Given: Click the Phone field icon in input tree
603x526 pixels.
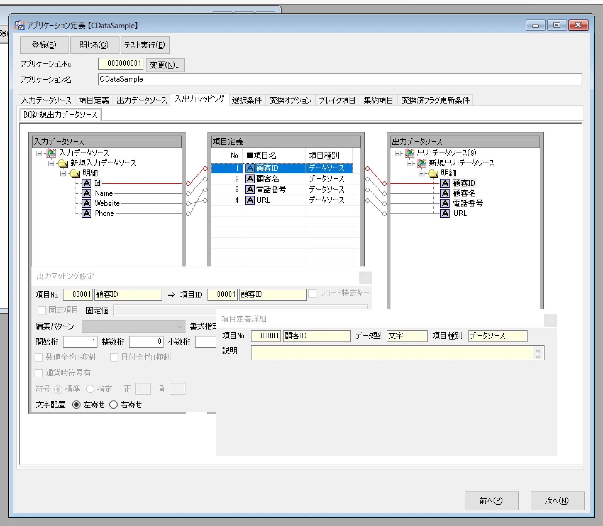Looking at the screenshot, I should [86, 213].
